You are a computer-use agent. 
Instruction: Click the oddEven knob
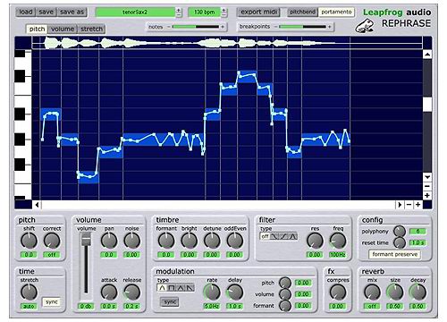(235, 241)
